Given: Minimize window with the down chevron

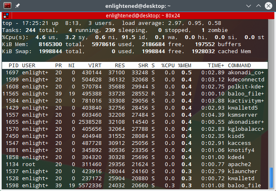Looking at the screenshot, I should tap(249, 6).
